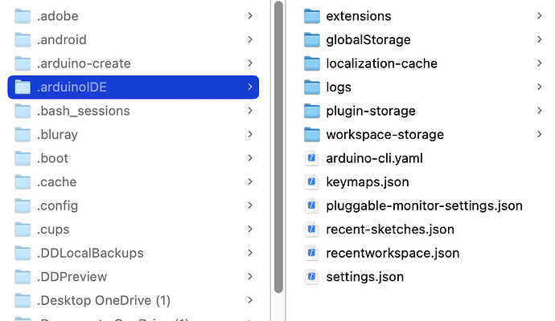Click the extensions folder icon

(313, 16)
